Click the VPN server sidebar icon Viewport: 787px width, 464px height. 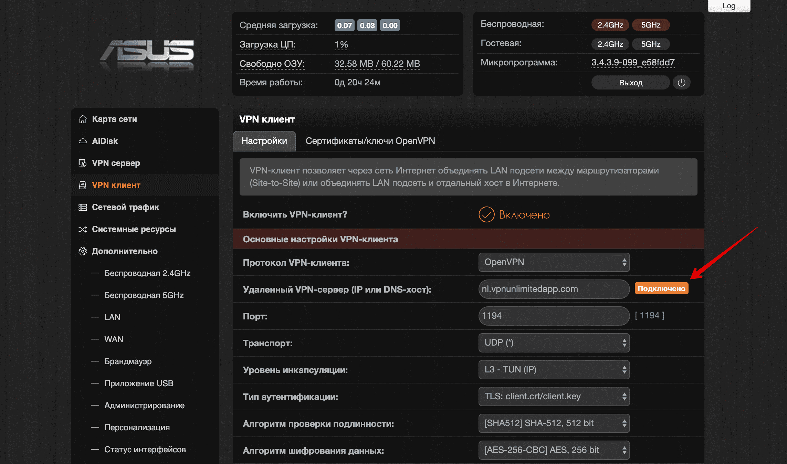point(83,163)
